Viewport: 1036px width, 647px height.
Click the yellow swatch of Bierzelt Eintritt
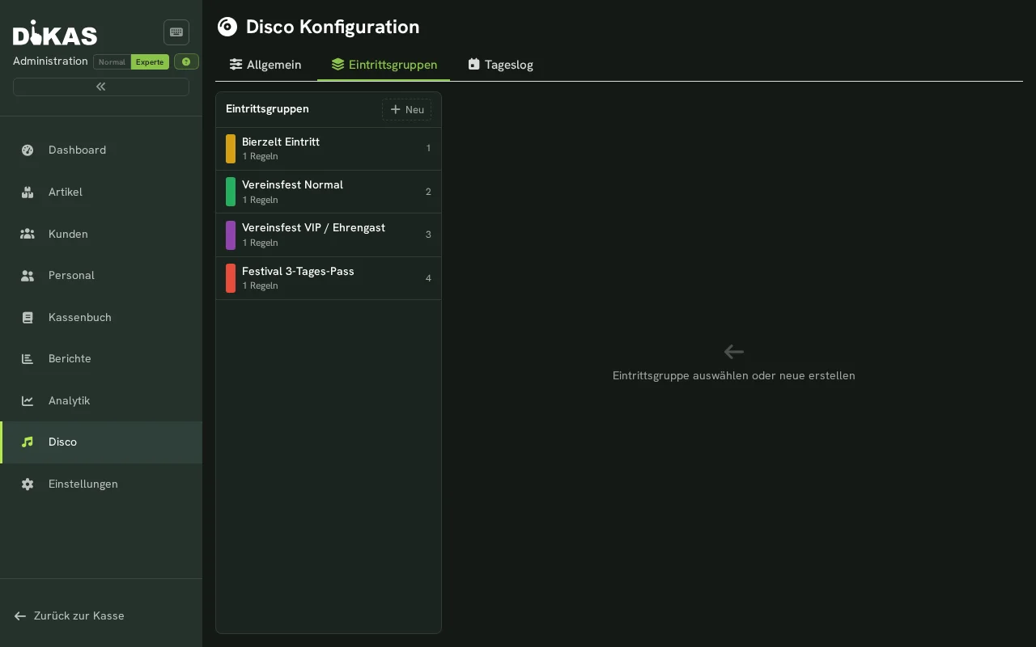pyautogui.click(x=231, y=149)
